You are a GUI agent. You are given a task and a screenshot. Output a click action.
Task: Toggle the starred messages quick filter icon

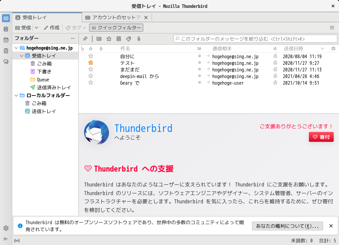(109, 39)
